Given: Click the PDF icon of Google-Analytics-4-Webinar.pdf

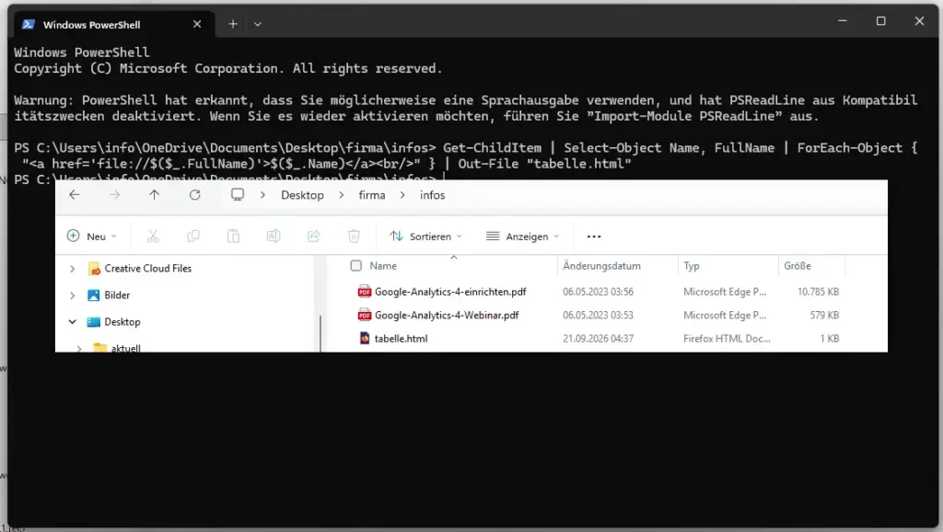Looking at the screenshot, I should 365,315.
